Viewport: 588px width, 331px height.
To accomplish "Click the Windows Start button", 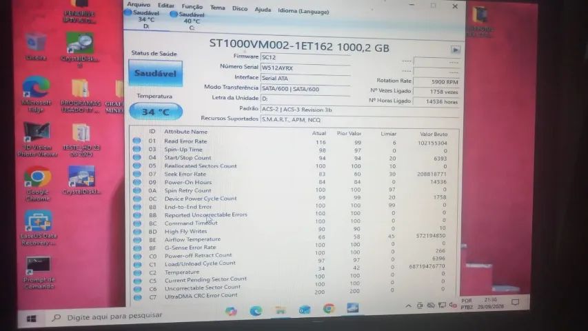I will coord(32,319).
